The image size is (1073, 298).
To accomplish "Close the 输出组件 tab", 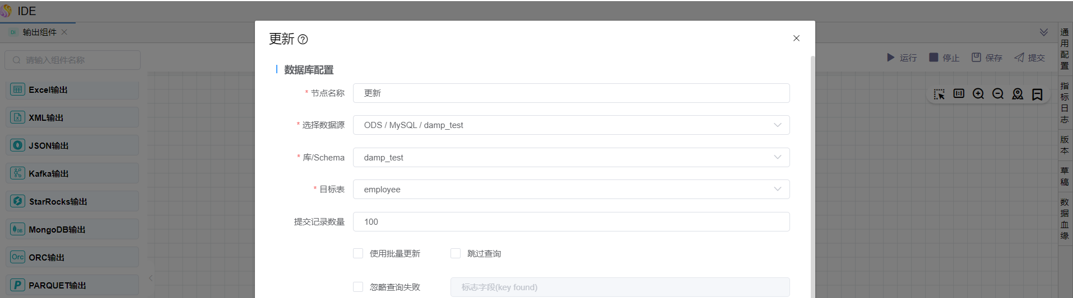I will point(64,32).
